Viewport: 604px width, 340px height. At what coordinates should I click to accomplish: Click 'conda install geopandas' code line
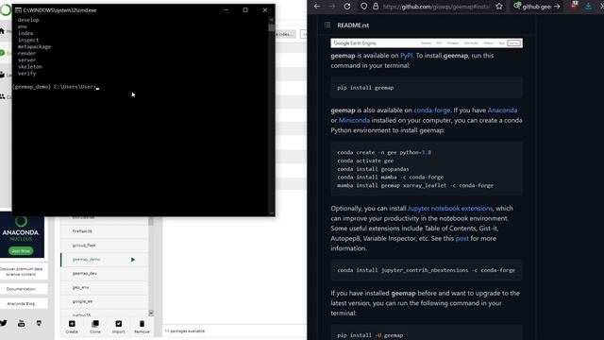[373, 169]
